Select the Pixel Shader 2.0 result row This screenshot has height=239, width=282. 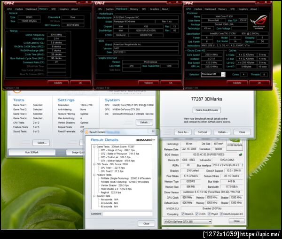[x=116, y=189]
